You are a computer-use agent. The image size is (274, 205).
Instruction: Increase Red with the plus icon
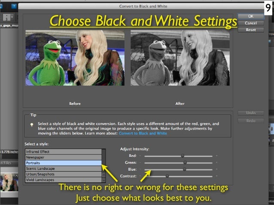[x=217, y=156]
